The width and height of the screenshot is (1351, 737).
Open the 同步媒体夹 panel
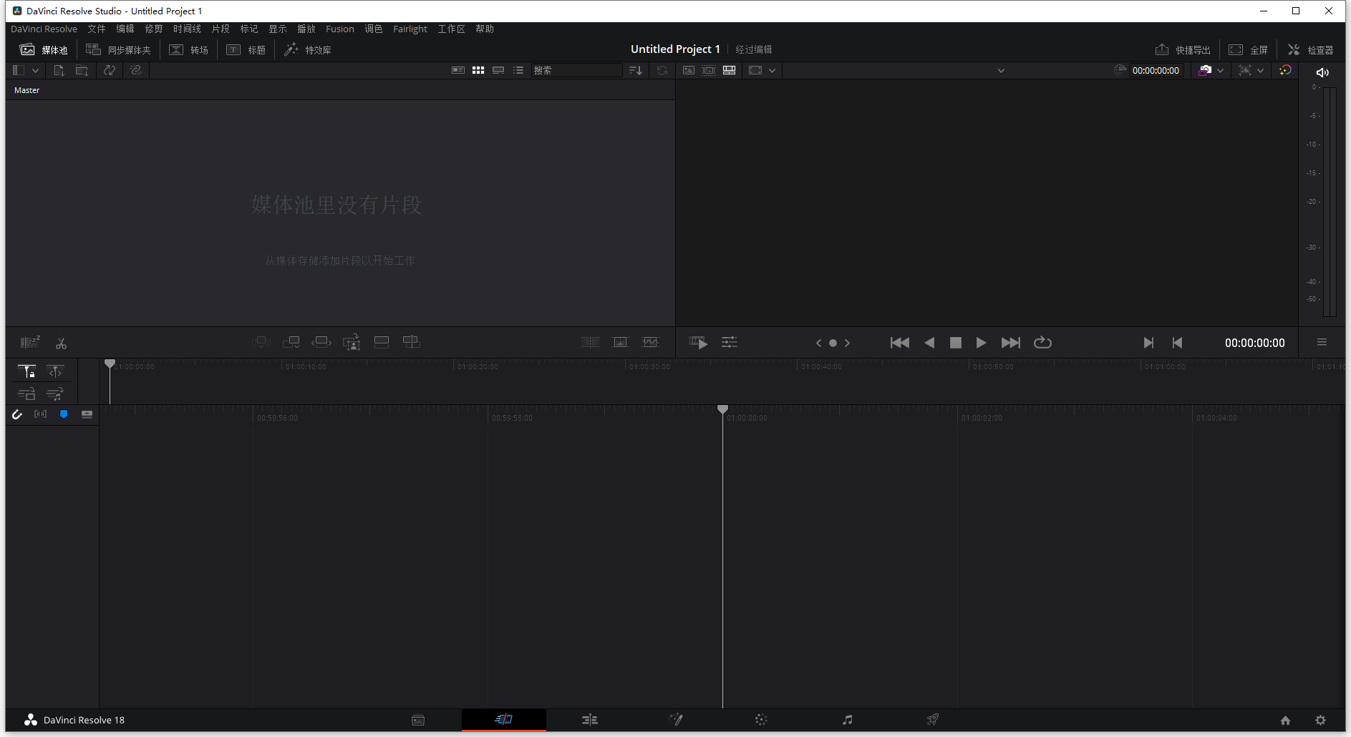click(119, 49)
